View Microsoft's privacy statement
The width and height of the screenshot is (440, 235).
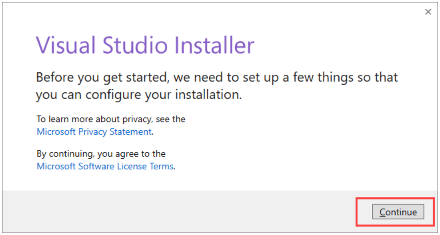tap(94, 132)
